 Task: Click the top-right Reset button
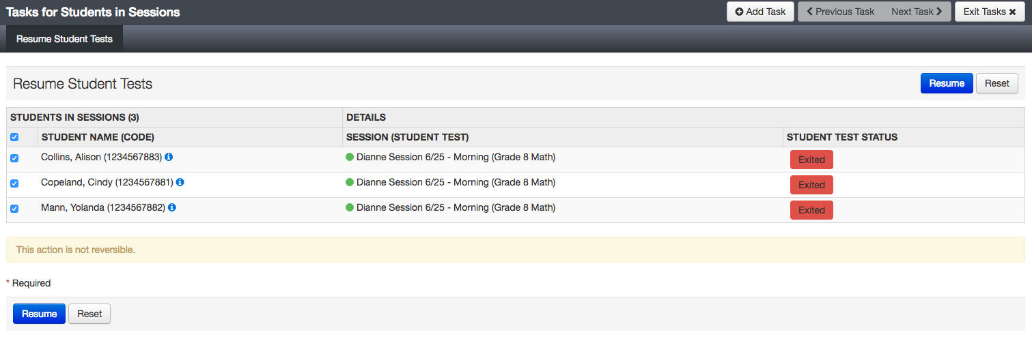(996, 83)
